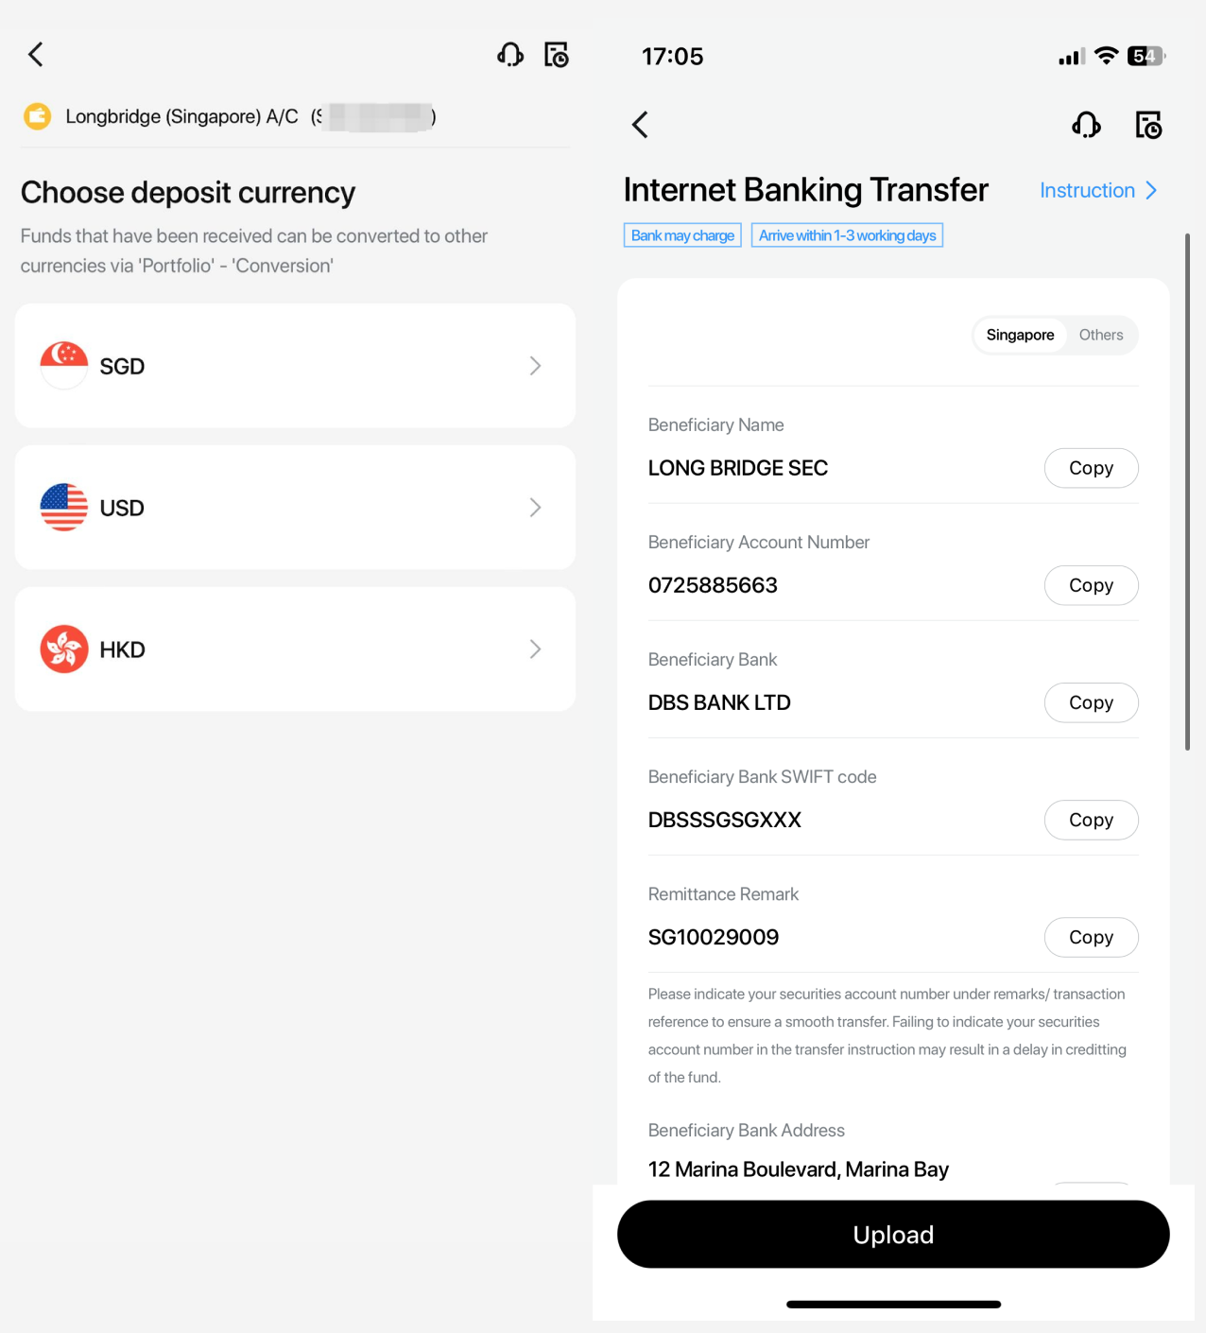Tap the Hong Kong flag icon

point(64,649)
